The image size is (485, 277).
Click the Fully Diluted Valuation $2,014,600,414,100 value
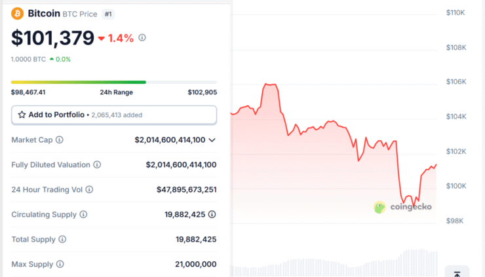tap(182, 165)
